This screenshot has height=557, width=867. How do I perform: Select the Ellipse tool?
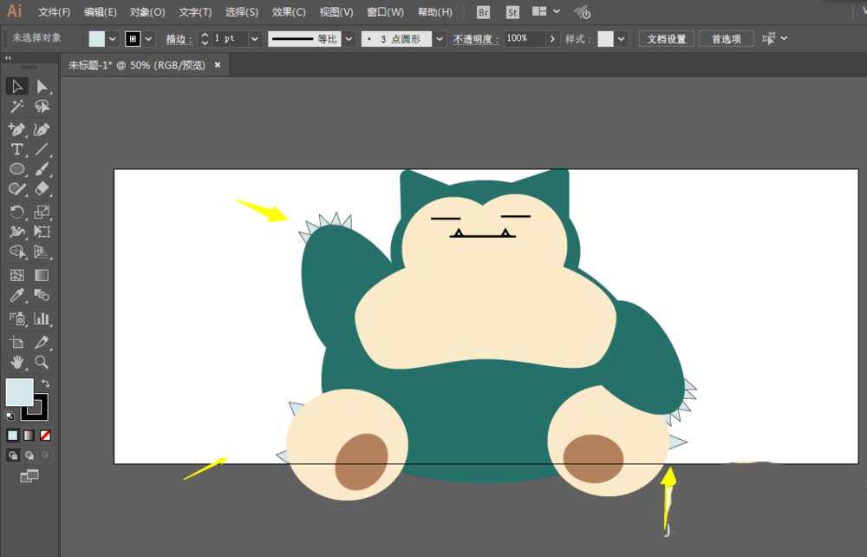pyautogui.click(x=17, y=169)
